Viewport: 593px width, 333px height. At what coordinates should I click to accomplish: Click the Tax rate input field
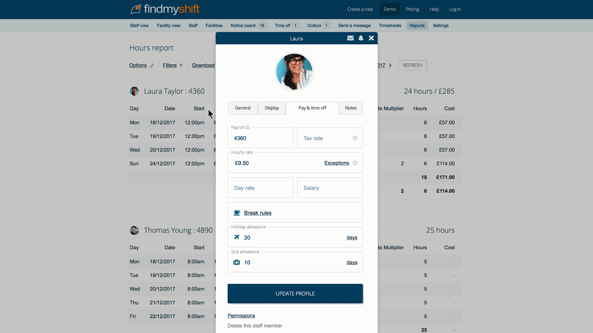tap(330, 138)
